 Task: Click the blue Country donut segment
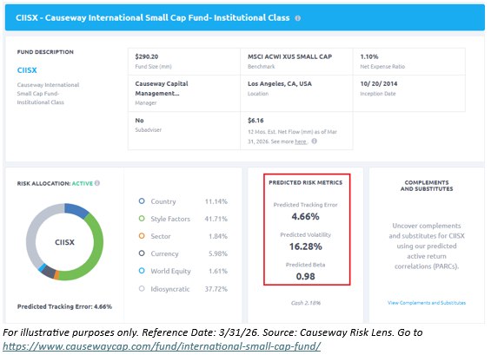coord(76,210)
